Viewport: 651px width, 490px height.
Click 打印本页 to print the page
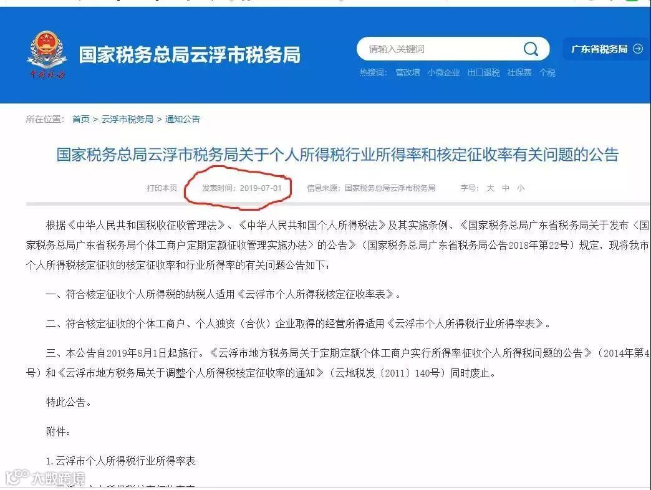click(162, 188)
